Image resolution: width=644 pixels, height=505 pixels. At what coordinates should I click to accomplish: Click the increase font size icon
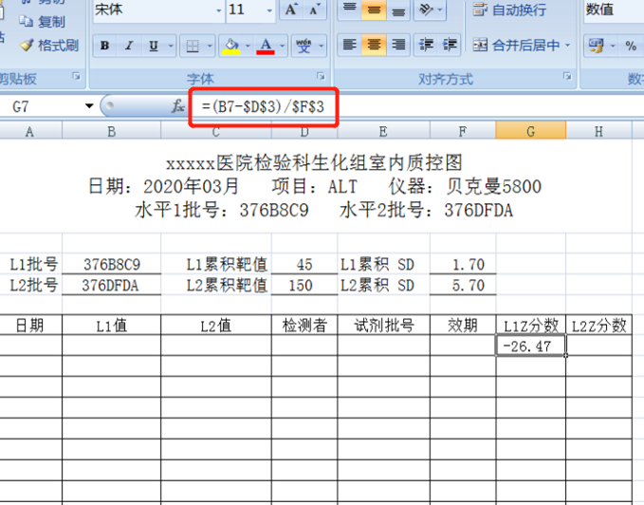(x=291, y=9)
